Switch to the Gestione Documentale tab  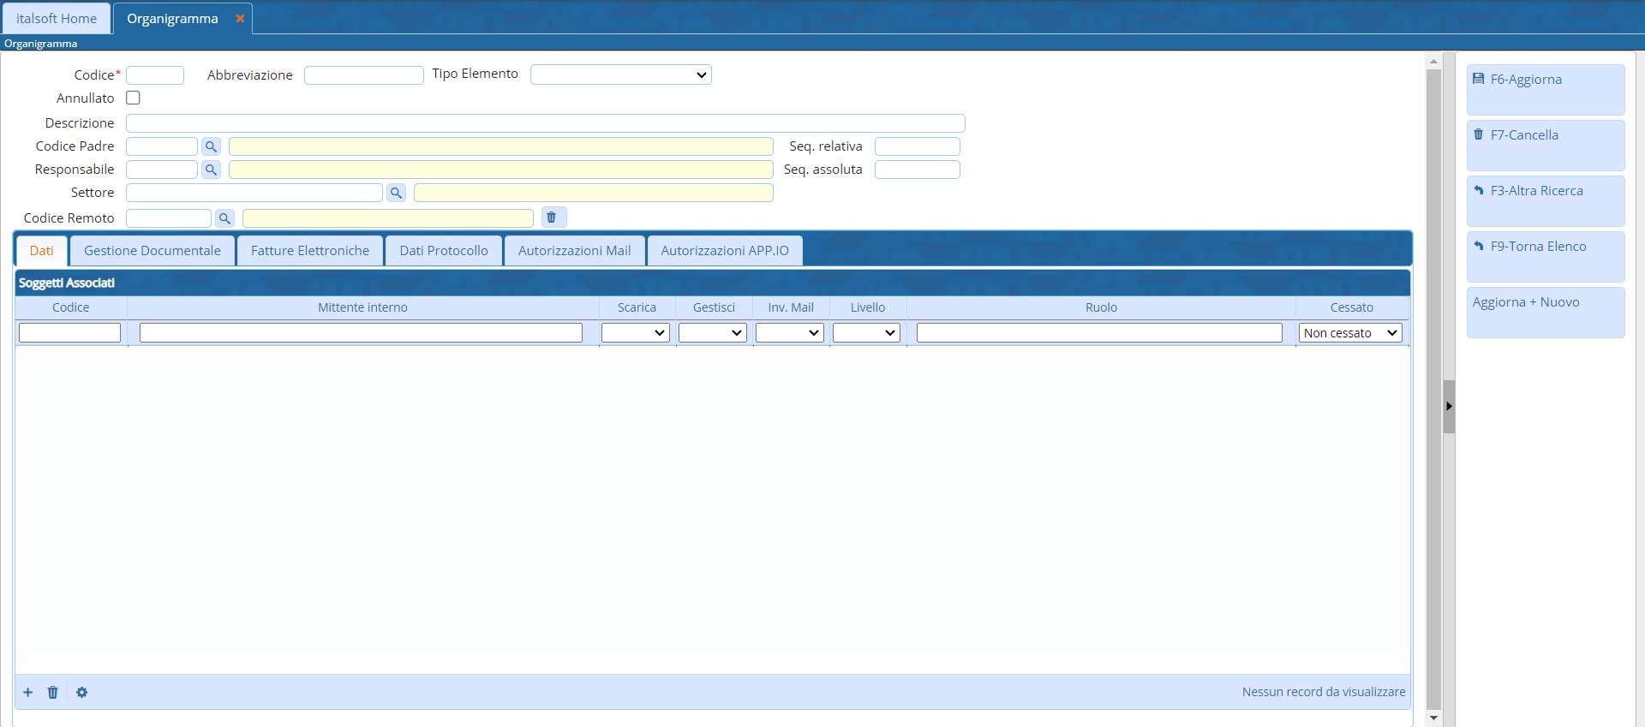(x=153, y=251)
